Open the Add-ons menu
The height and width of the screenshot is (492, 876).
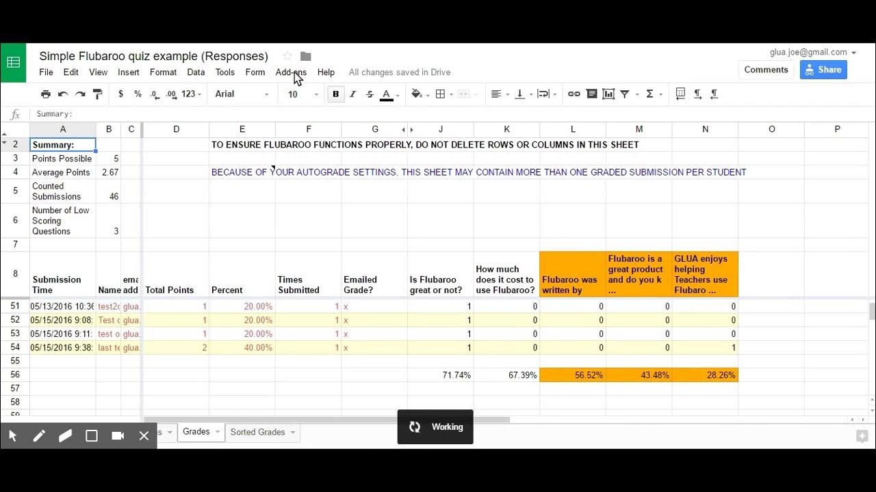pos(291,72)
